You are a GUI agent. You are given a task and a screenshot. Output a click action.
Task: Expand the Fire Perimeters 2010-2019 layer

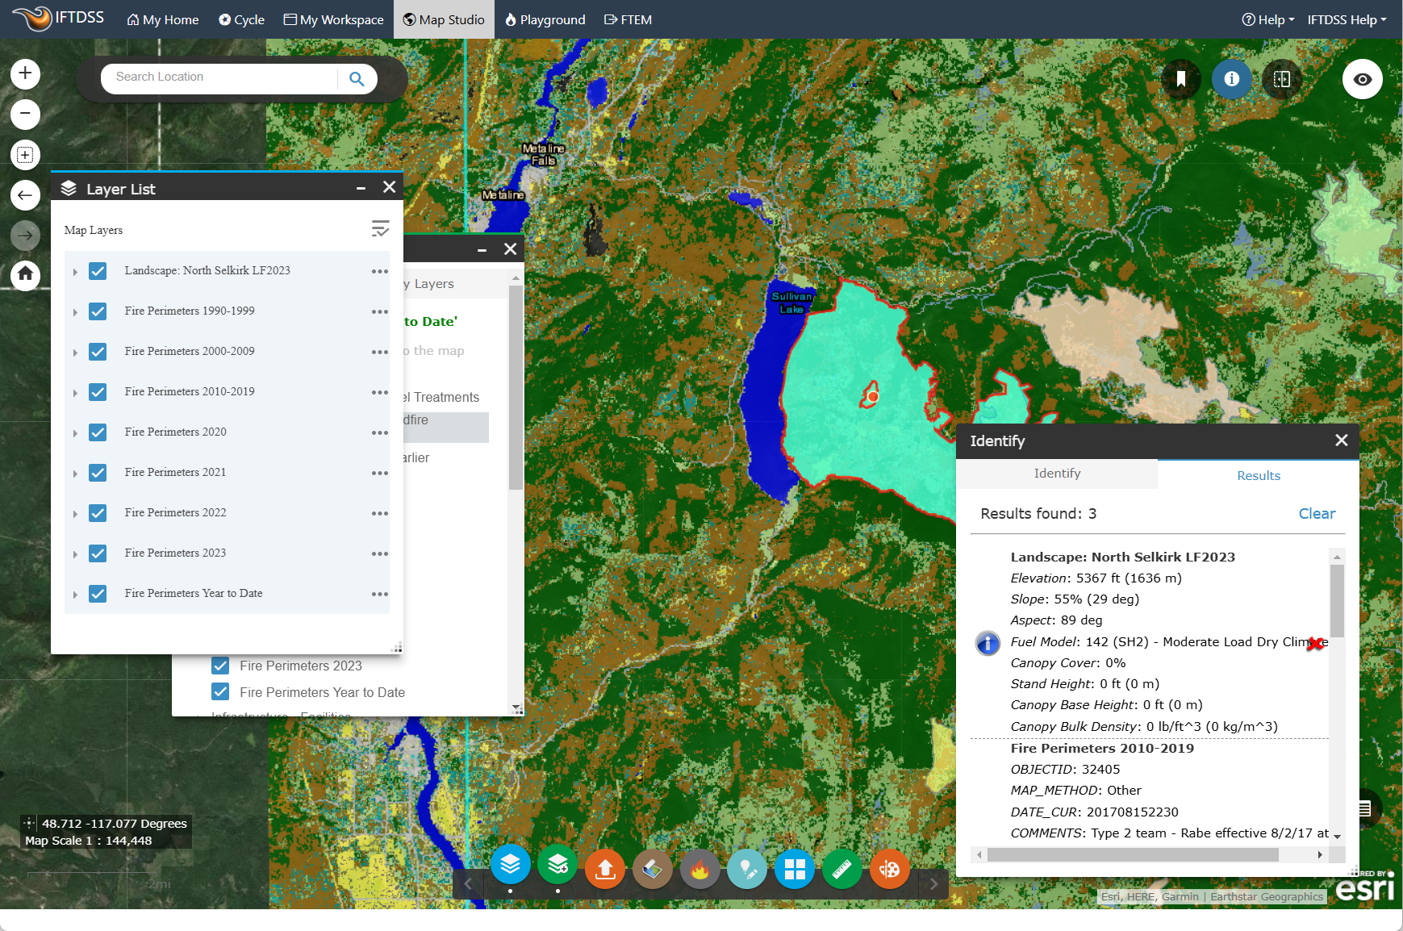click(75, 393)
